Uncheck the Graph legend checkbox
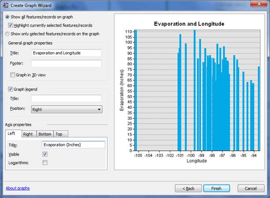 click(11, 89)
